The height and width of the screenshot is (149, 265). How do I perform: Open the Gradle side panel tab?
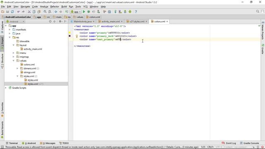263,49
